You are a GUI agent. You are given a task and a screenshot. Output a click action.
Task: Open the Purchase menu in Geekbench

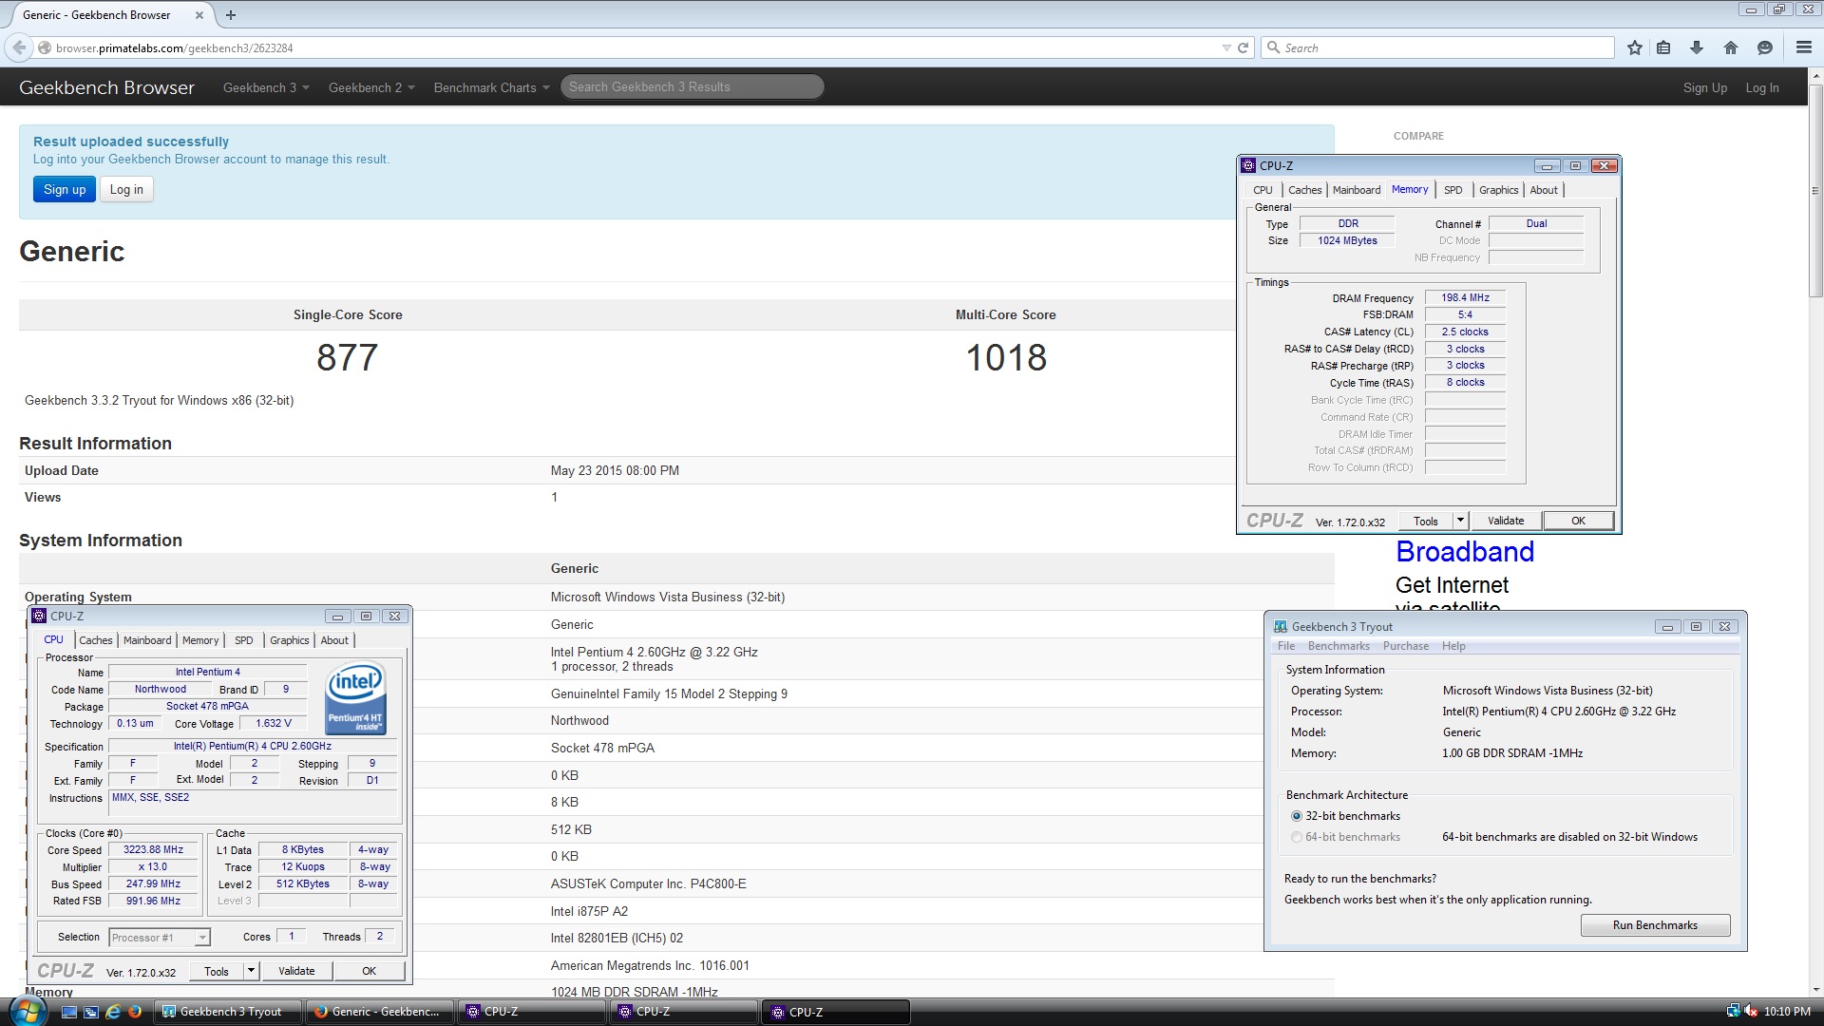[x=1405, y=646]
